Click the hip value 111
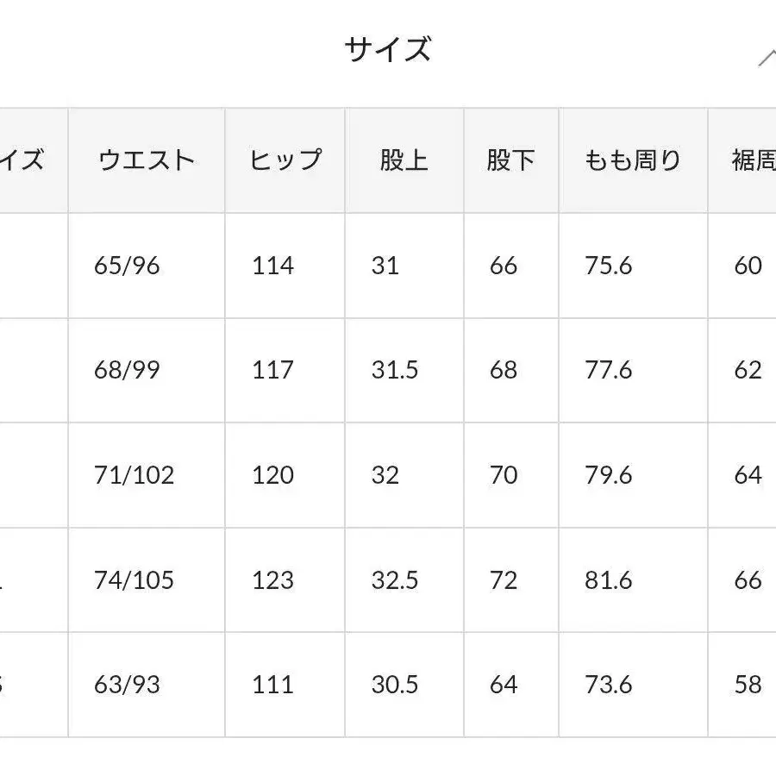Screen dimensions: 776x776 click(x=272, y=685)
